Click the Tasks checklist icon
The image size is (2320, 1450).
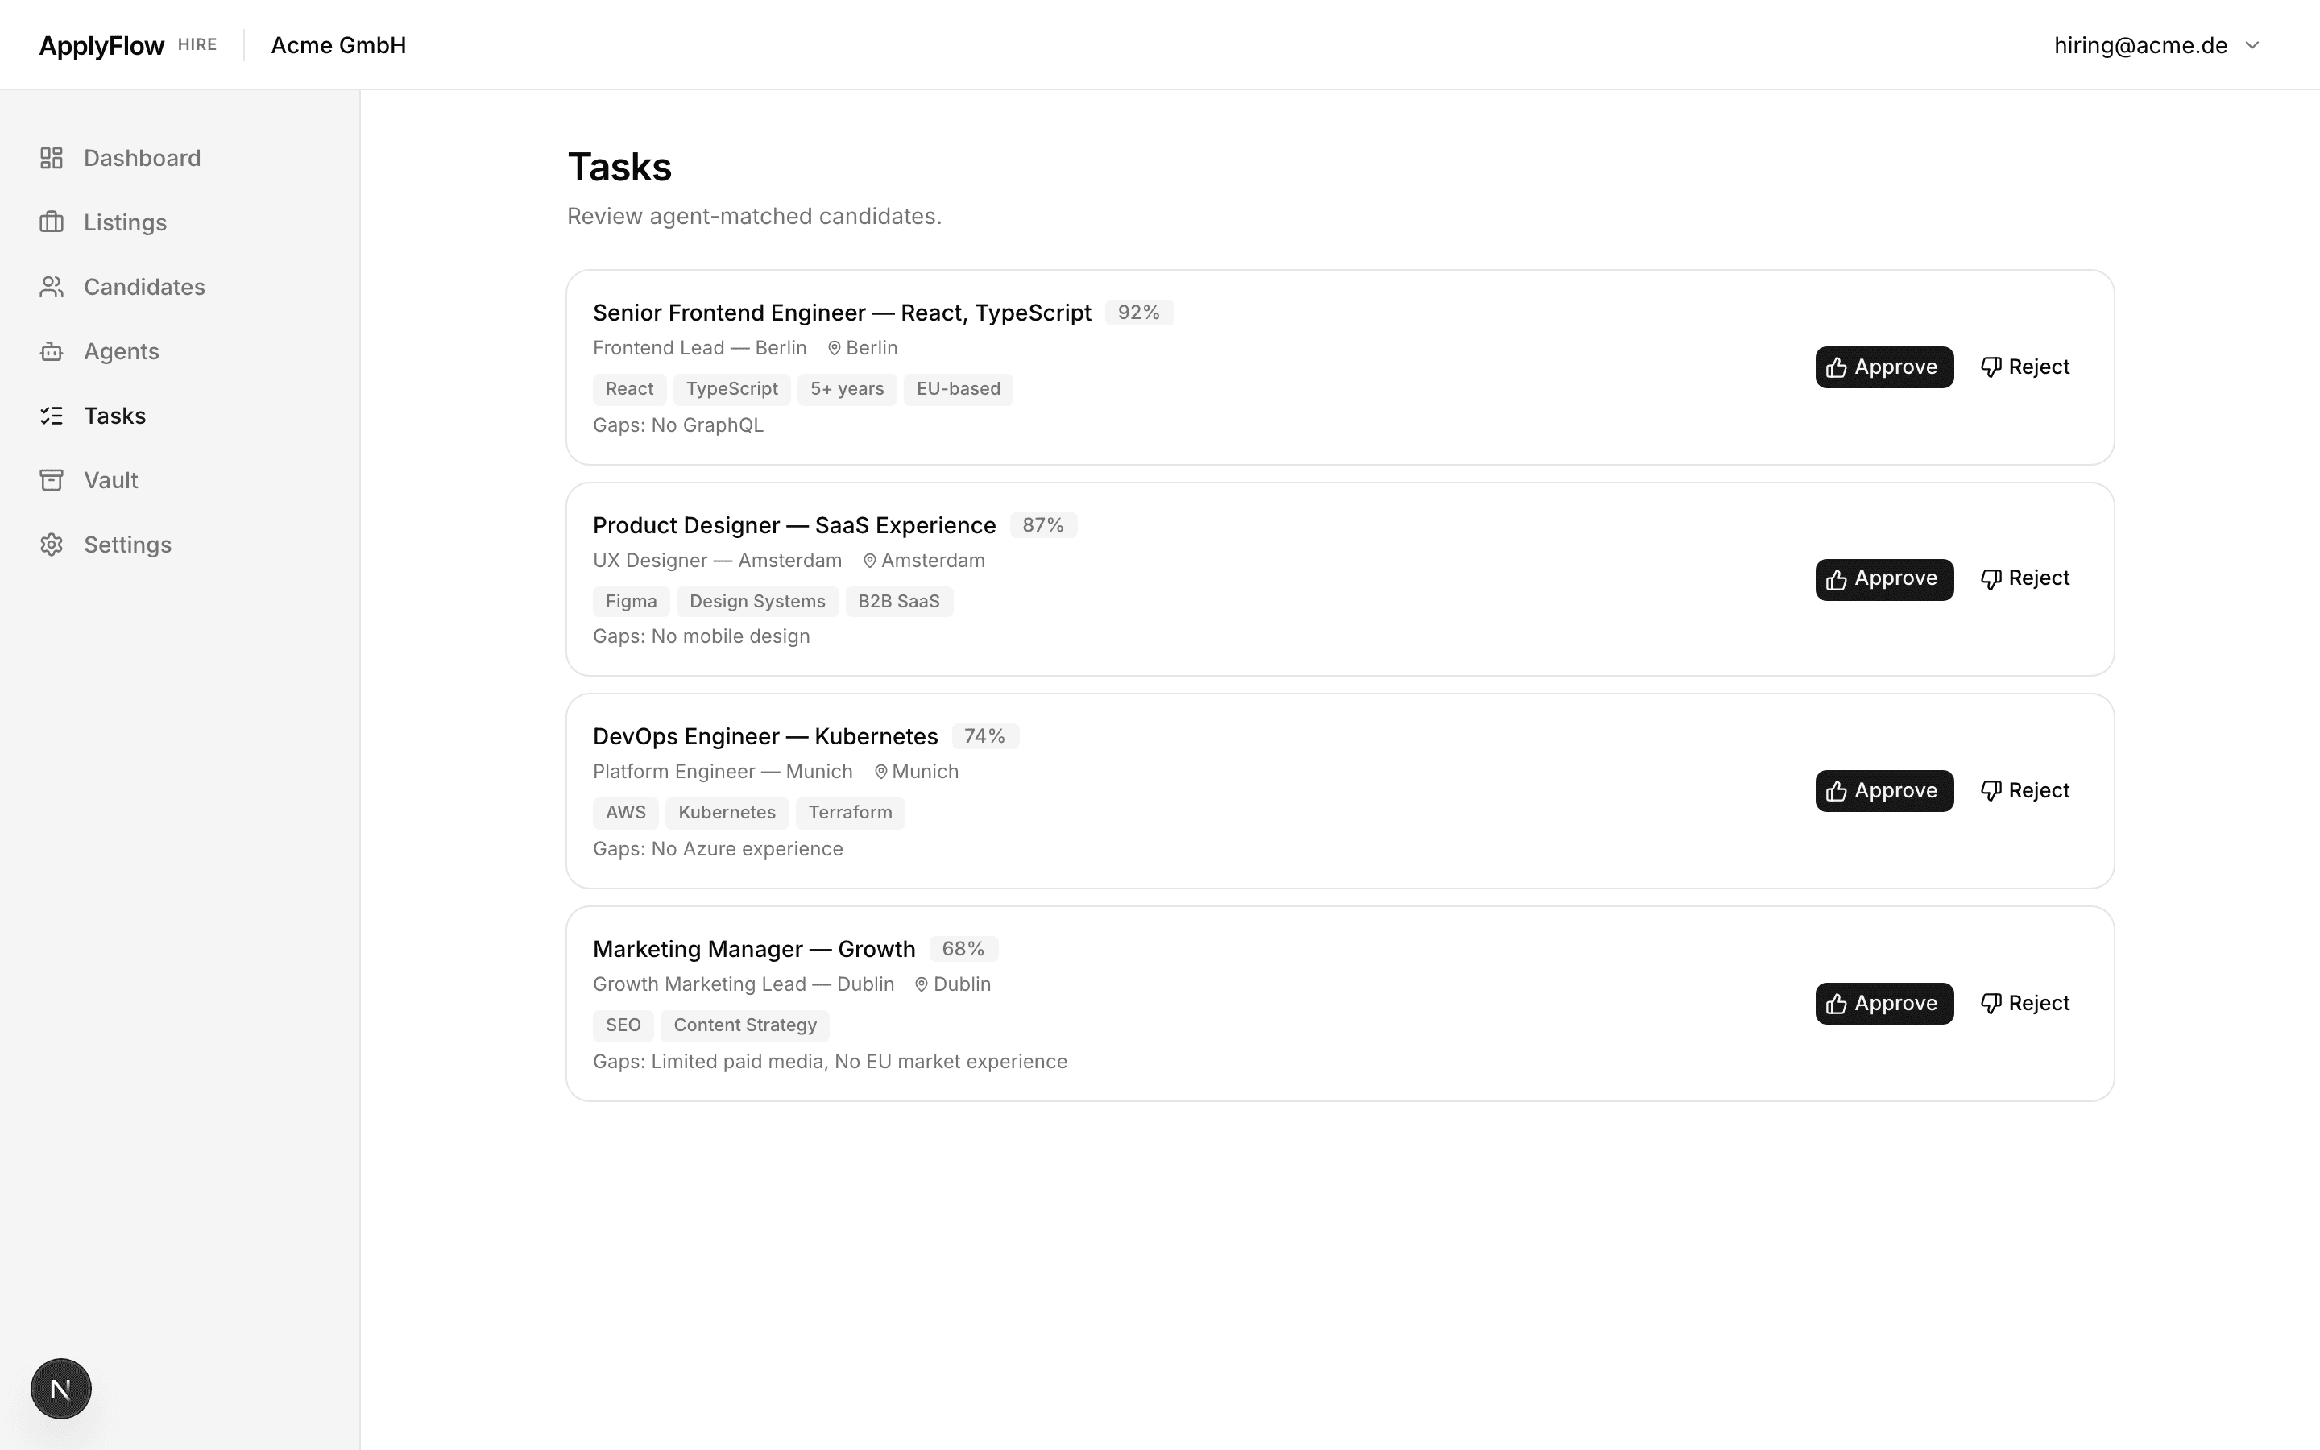pos(52,415)
